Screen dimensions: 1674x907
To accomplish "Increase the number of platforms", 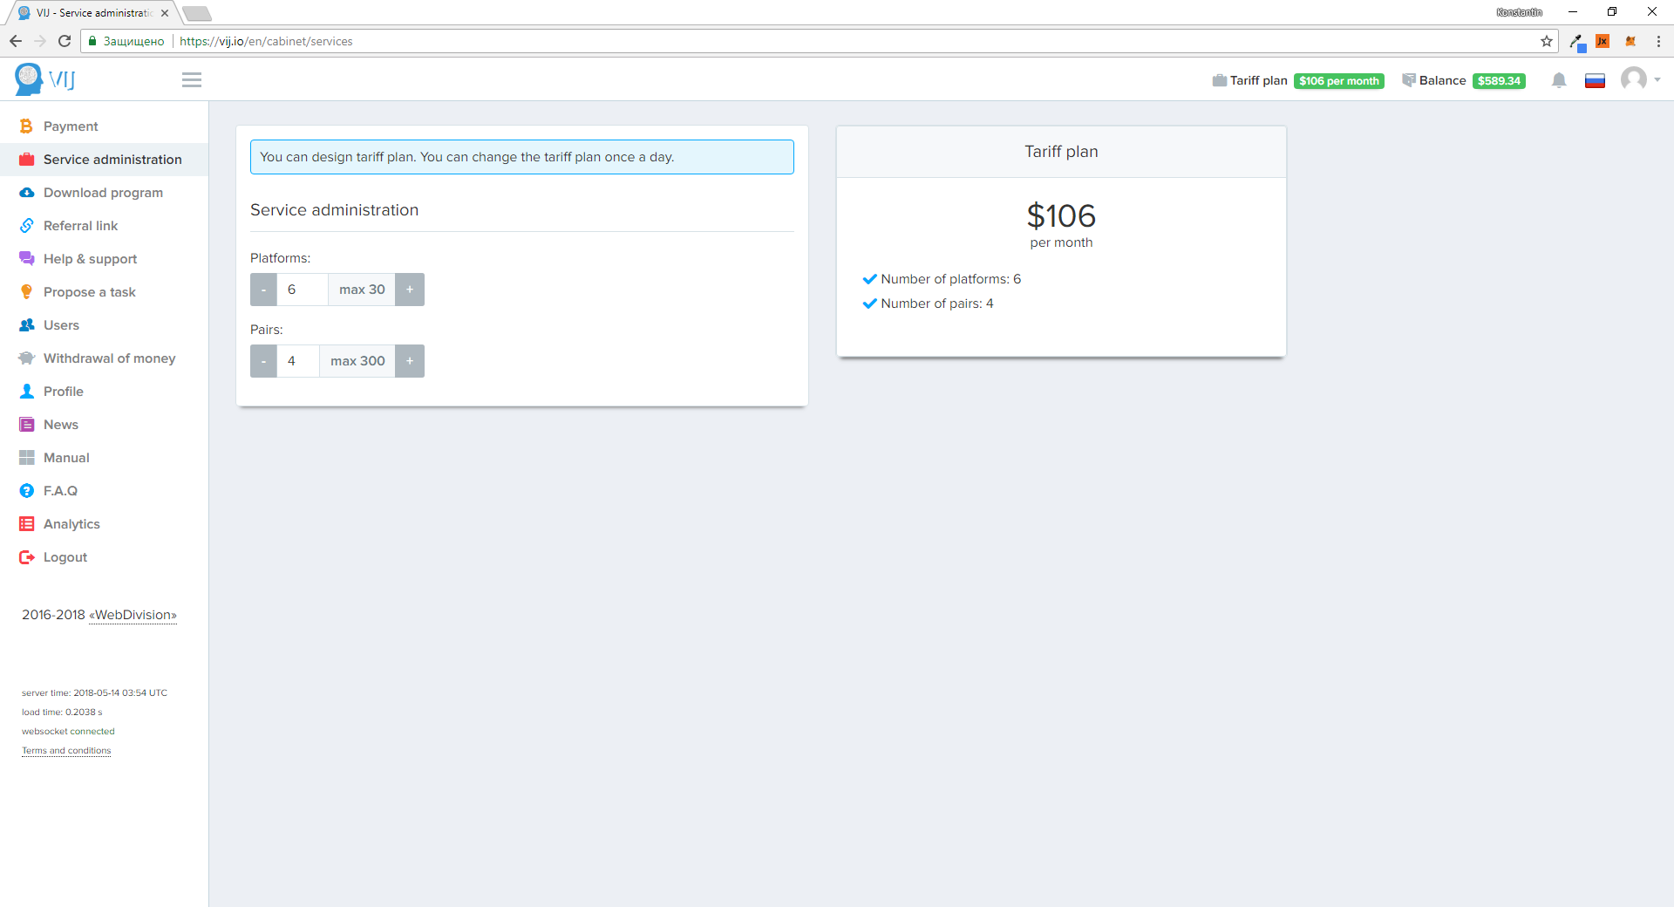I will point(410,290).
